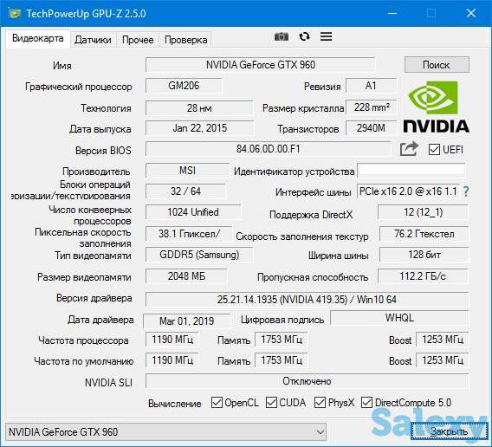This screenshot has height=447, width=492.
Task: Click the 128 бит bus width value
Action: [424, 255]
